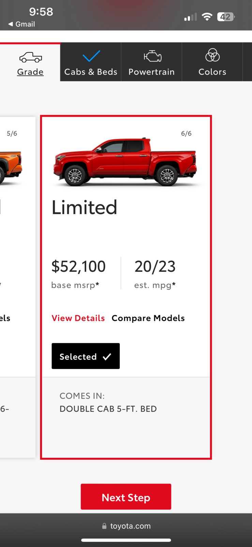This screenshot has width=252, height=547.
Task: Tap the checkmark inside Selected button
Action: (107, 357)
